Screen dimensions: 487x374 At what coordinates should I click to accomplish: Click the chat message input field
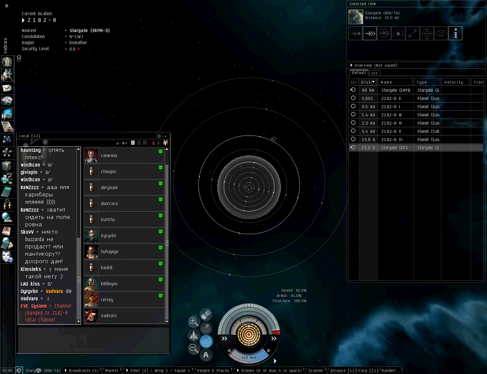(x=93, y=339)
